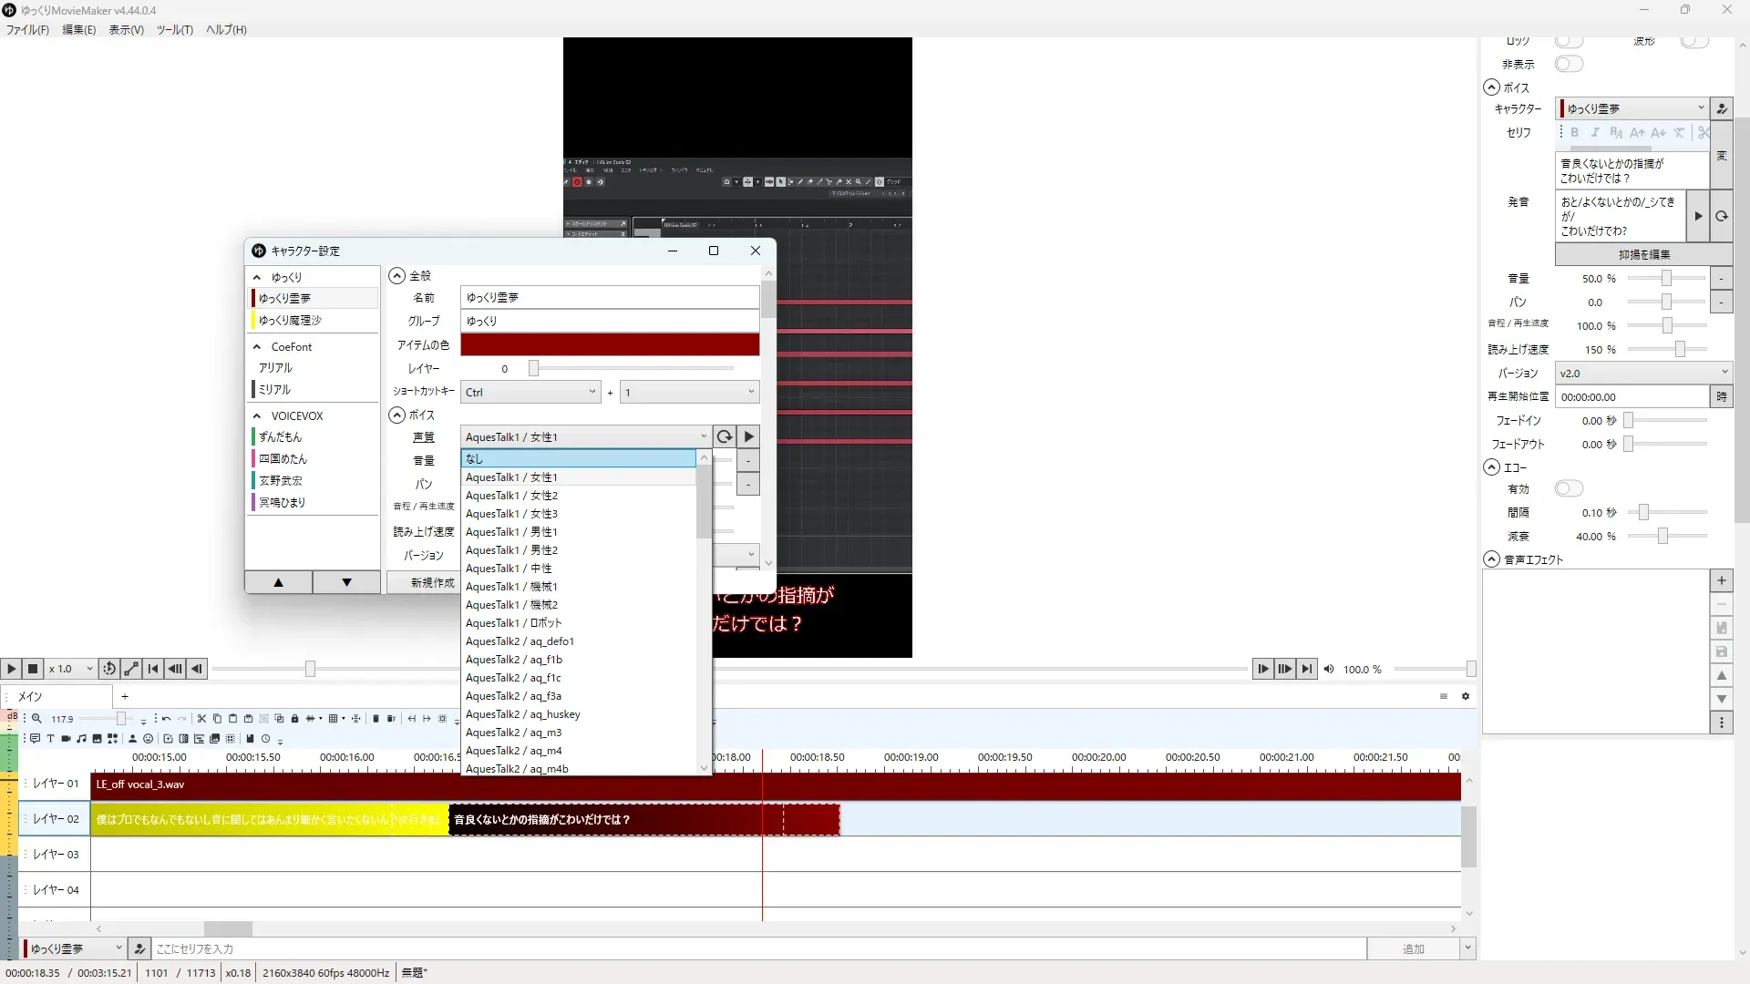1750x984 pixels.
Task: Collapse the VOICEVOX character group
Action: (x=257, y=416)
